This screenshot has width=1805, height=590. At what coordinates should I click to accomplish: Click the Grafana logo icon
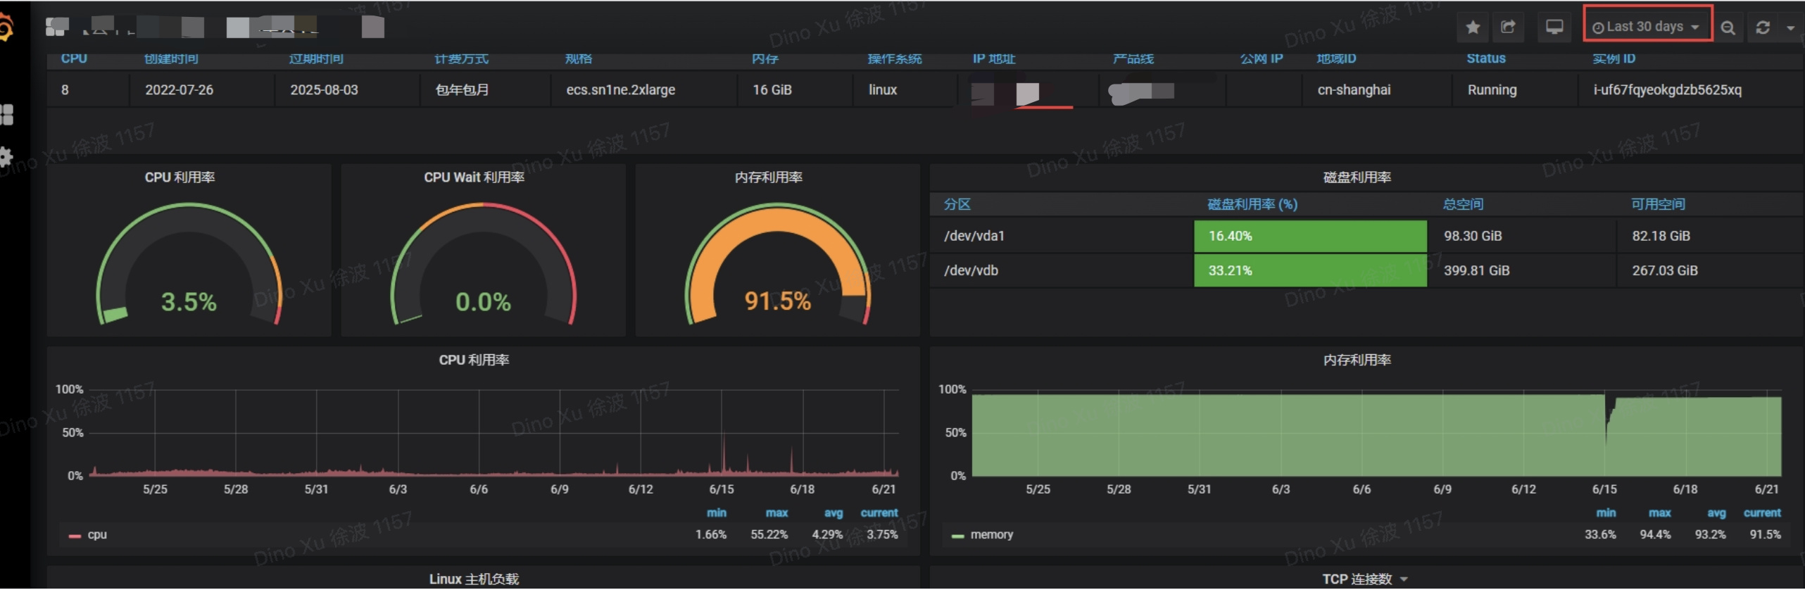tap(6, 28)
